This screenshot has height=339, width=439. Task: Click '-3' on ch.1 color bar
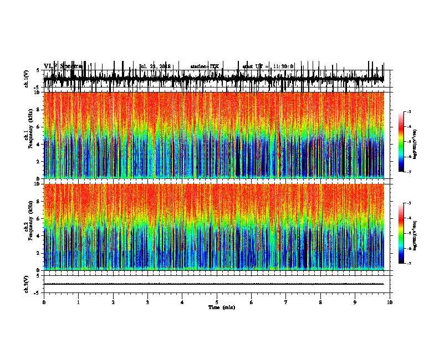pos(409,111)
